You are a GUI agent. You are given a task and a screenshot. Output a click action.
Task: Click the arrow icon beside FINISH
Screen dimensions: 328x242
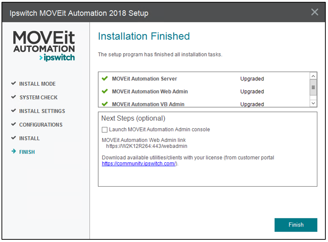click(14, 151)
